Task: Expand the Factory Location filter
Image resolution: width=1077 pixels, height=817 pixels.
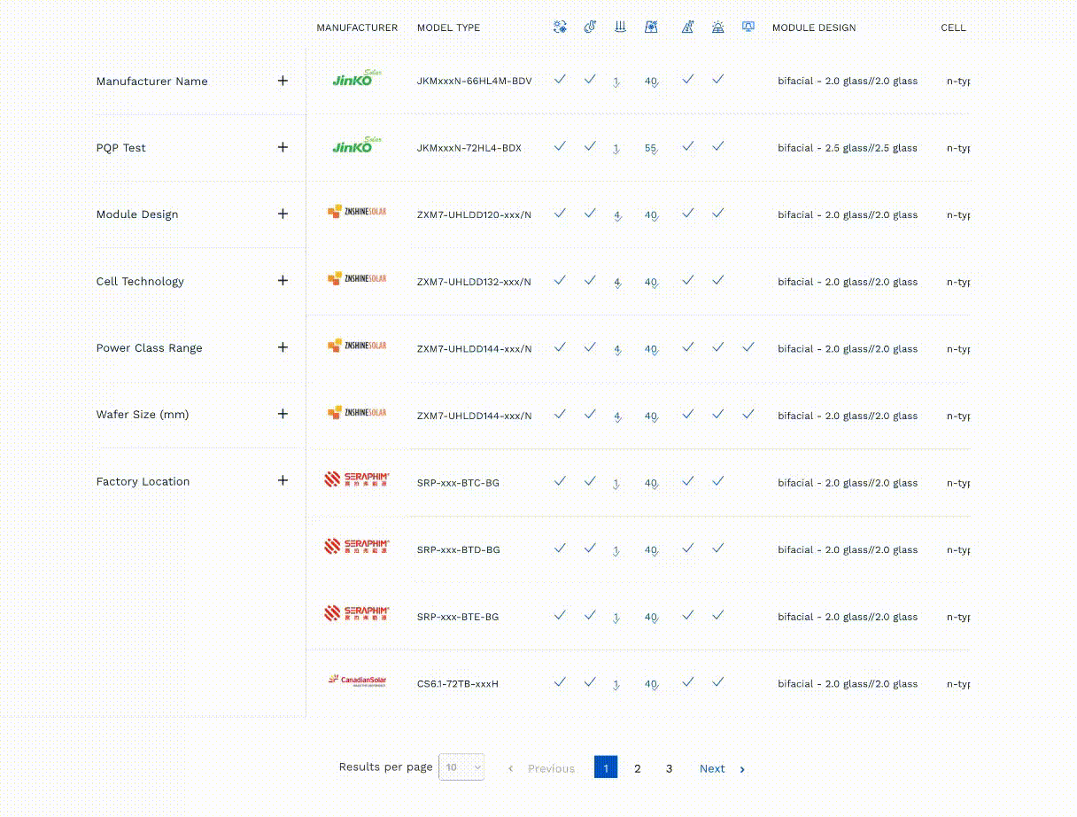Action: [283, 481]
